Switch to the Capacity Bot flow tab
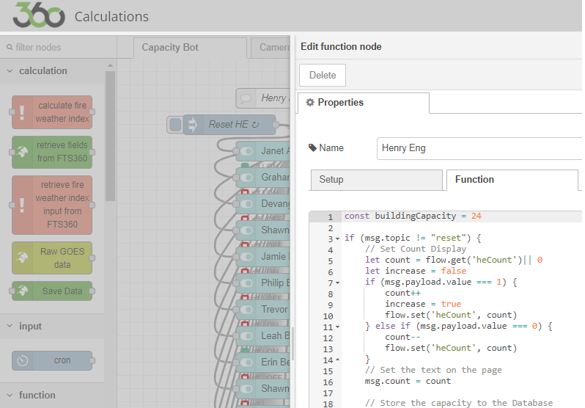The width and height of the screenshot is (585, 408). tap(190, 48)
